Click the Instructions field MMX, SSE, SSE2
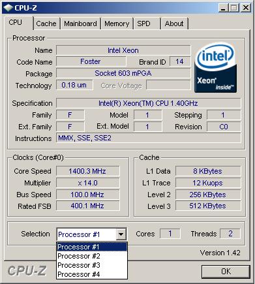255x284 pixels. pyautogui.click(x=148, y=138)
